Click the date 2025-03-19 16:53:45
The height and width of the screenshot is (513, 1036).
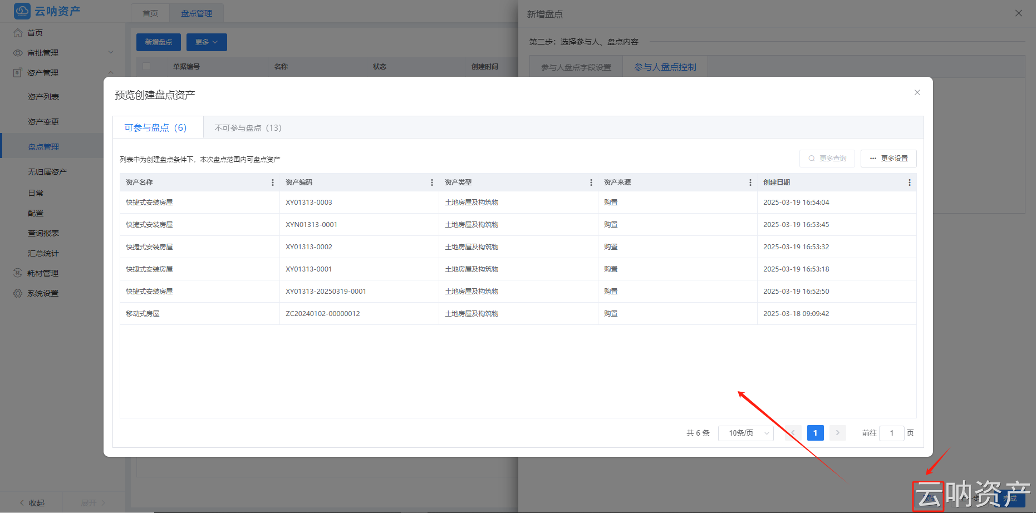(796, 225)
